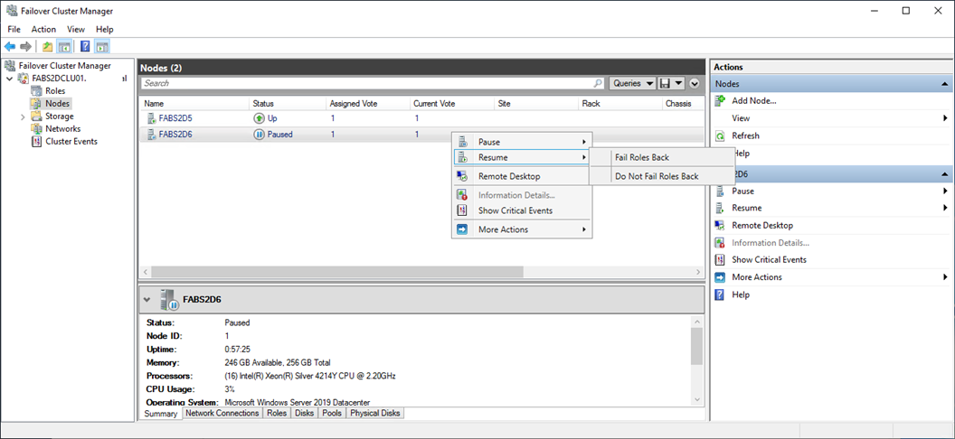Toggle Show/Hide Action Pane toolbar button
Viewport: 955px width, 439px height.
click(102, 47)
